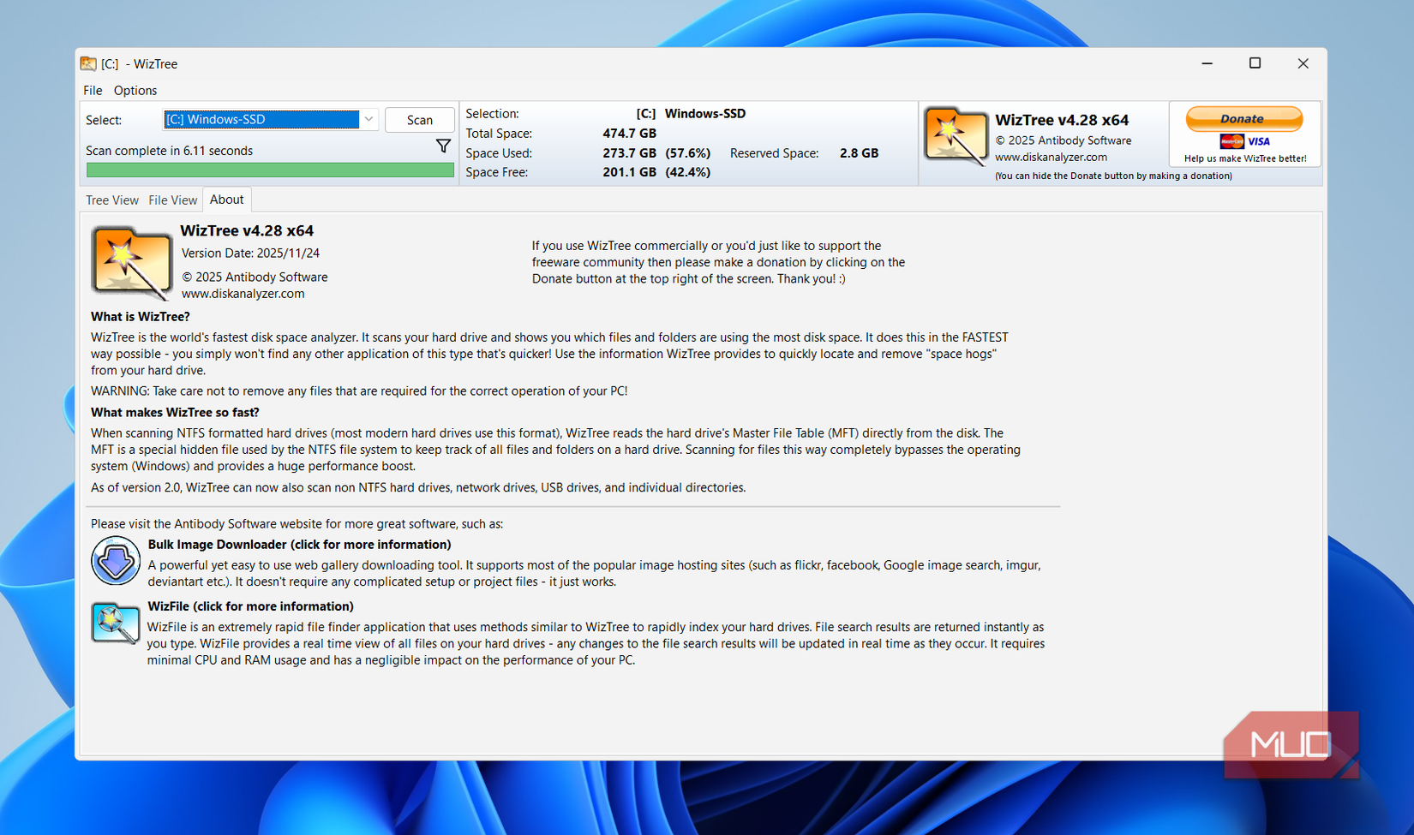Viewport: 1414px width, 835px height.
Task: Click the Space Free value 201.1 GB
Action: click(629, 172)
